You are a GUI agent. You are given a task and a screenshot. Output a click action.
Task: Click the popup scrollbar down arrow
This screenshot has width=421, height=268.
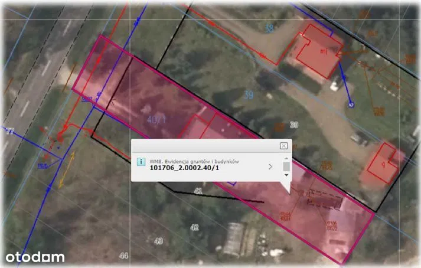click(x=286, y=175)
